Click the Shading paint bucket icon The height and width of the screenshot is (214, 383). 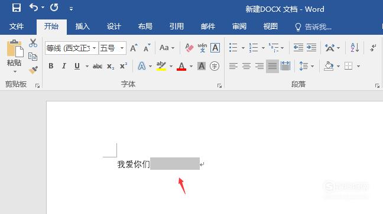(x=329, y=66)
